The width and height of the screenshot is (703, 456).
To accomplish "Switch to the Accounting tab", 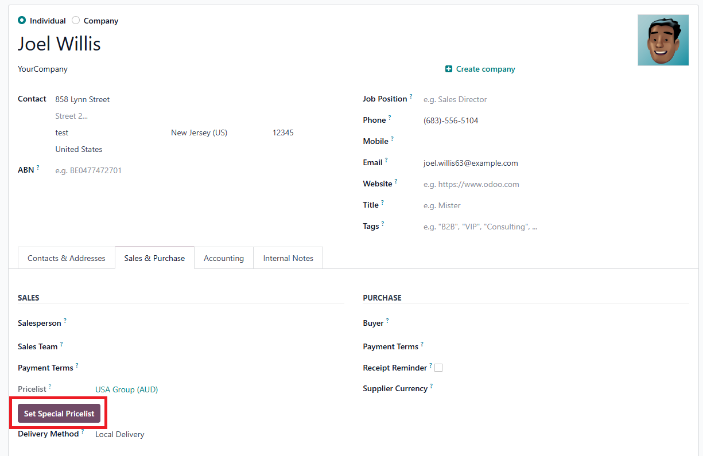I will [224, 258].
